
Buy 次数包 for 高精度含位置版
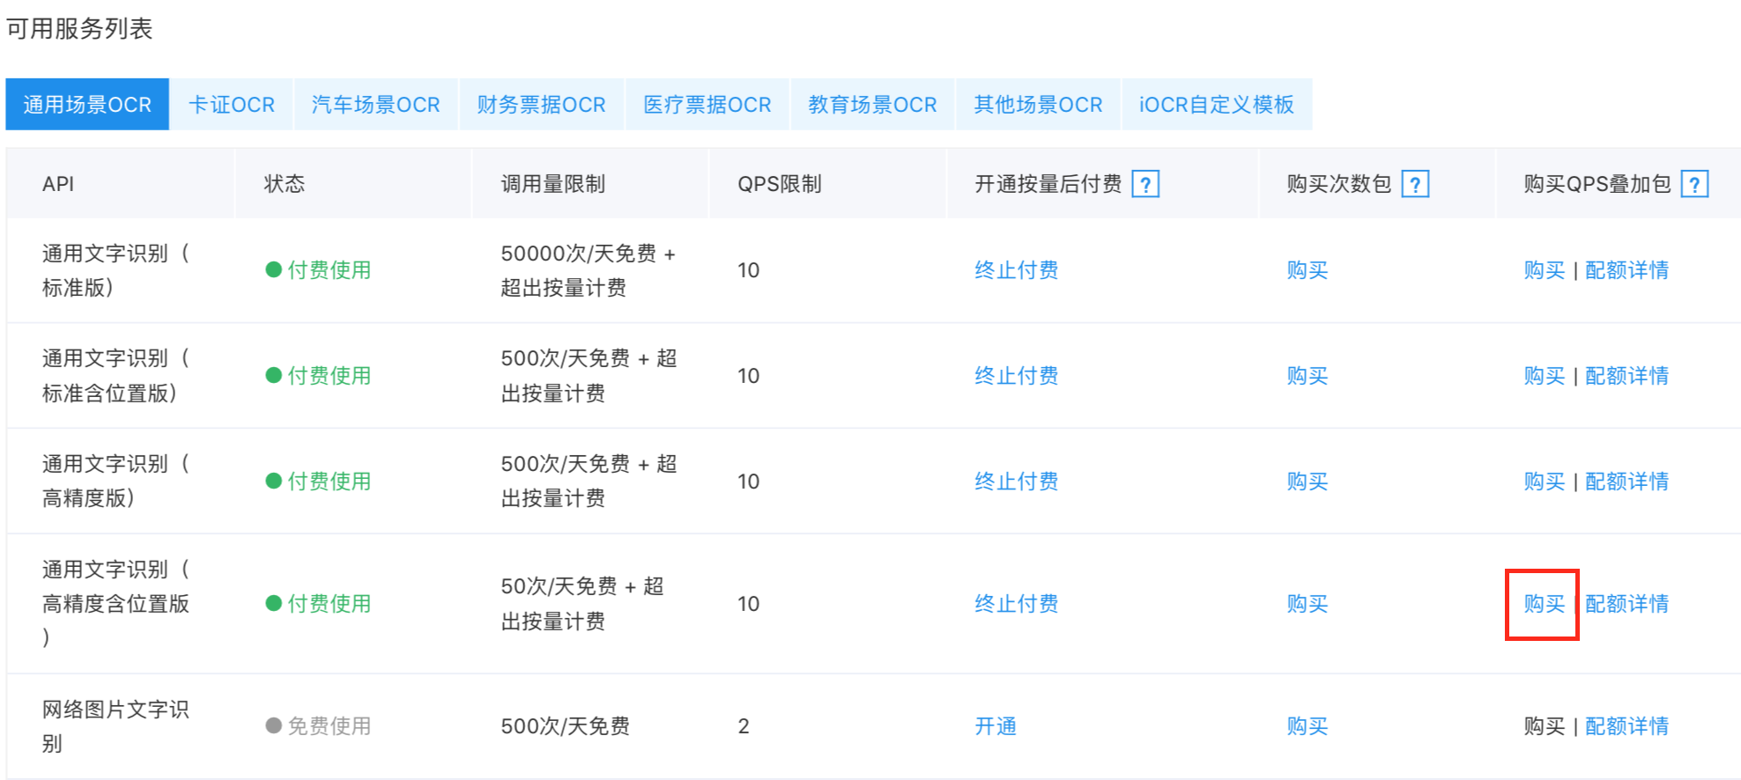coord(1308,604)
